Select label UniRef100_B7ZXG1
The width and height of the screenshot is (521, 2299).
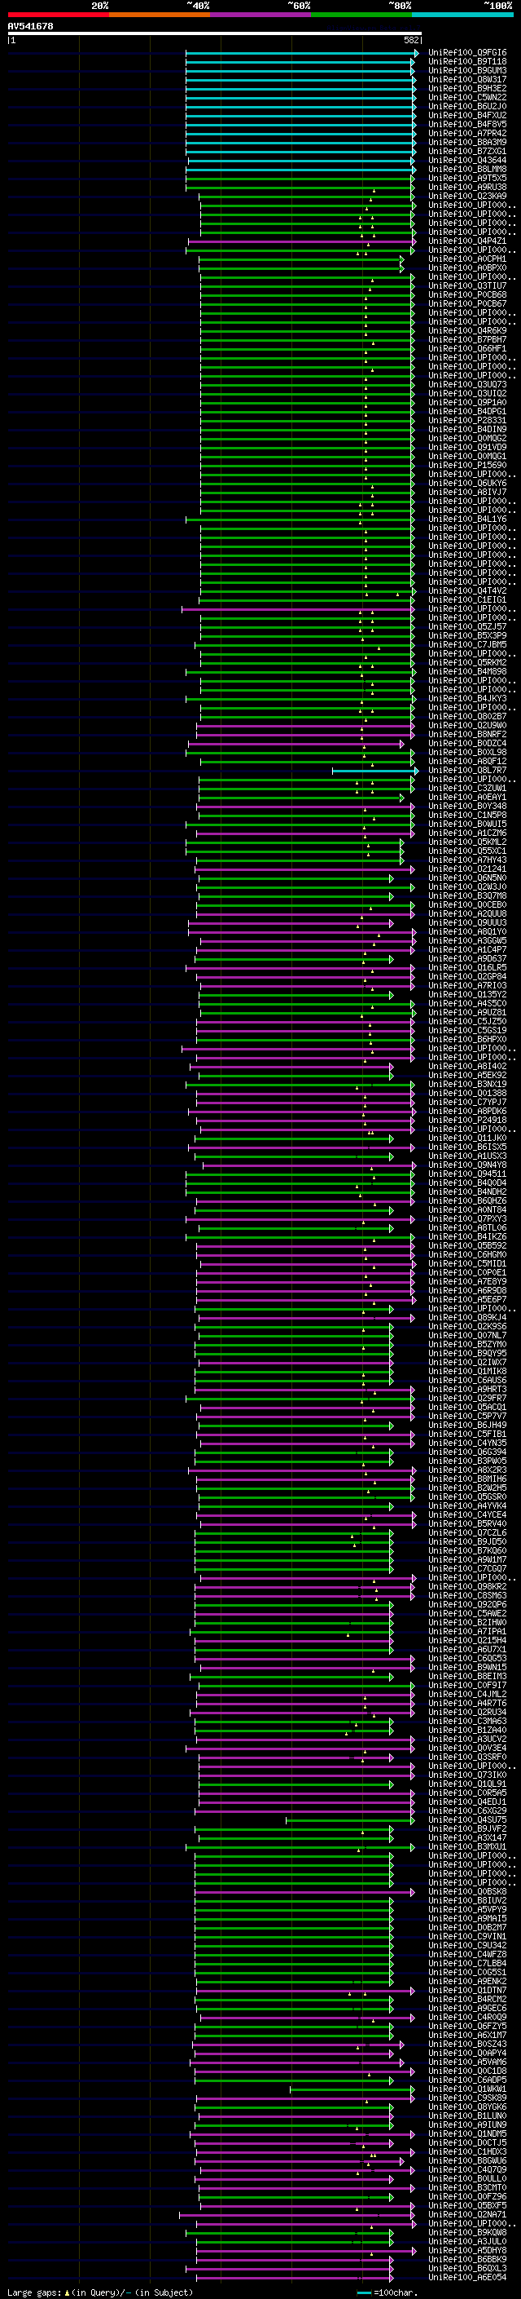pos(467,152)
